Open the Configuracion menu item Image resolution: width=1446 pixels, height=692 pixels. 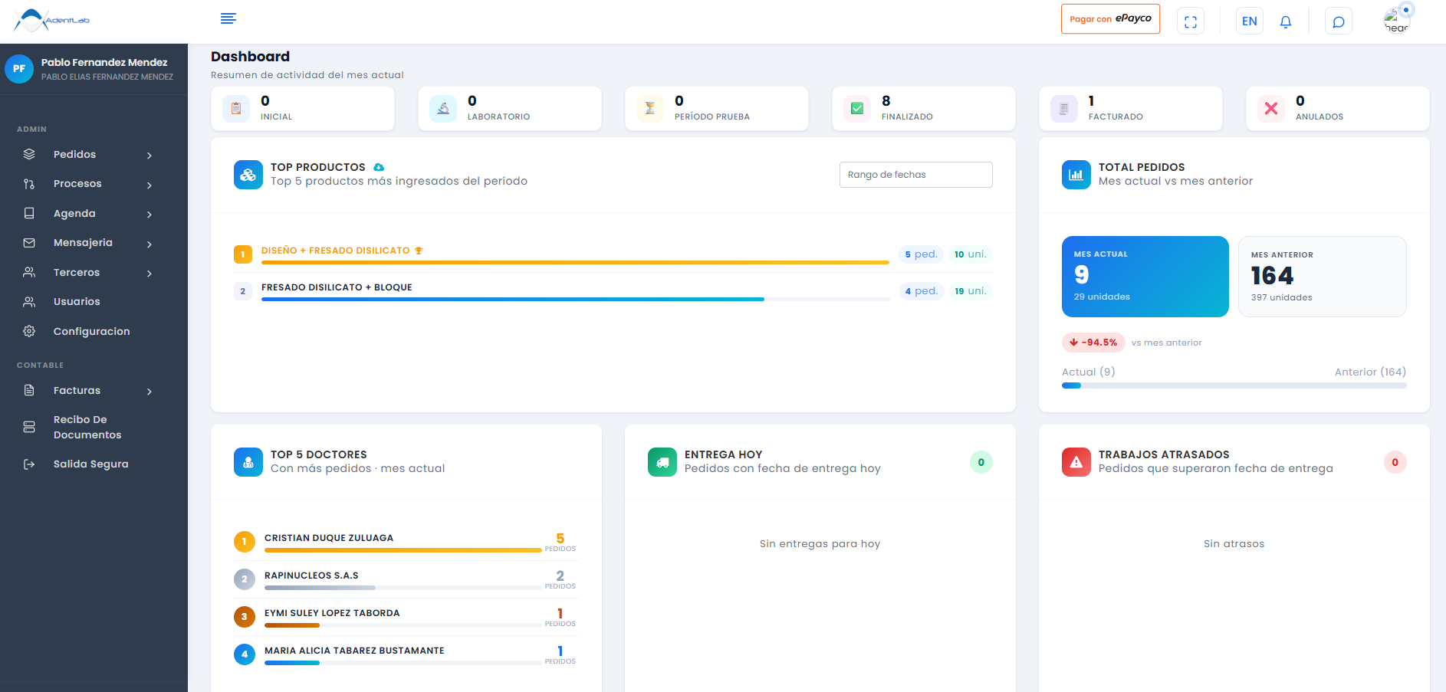click(x=94, y=332)
